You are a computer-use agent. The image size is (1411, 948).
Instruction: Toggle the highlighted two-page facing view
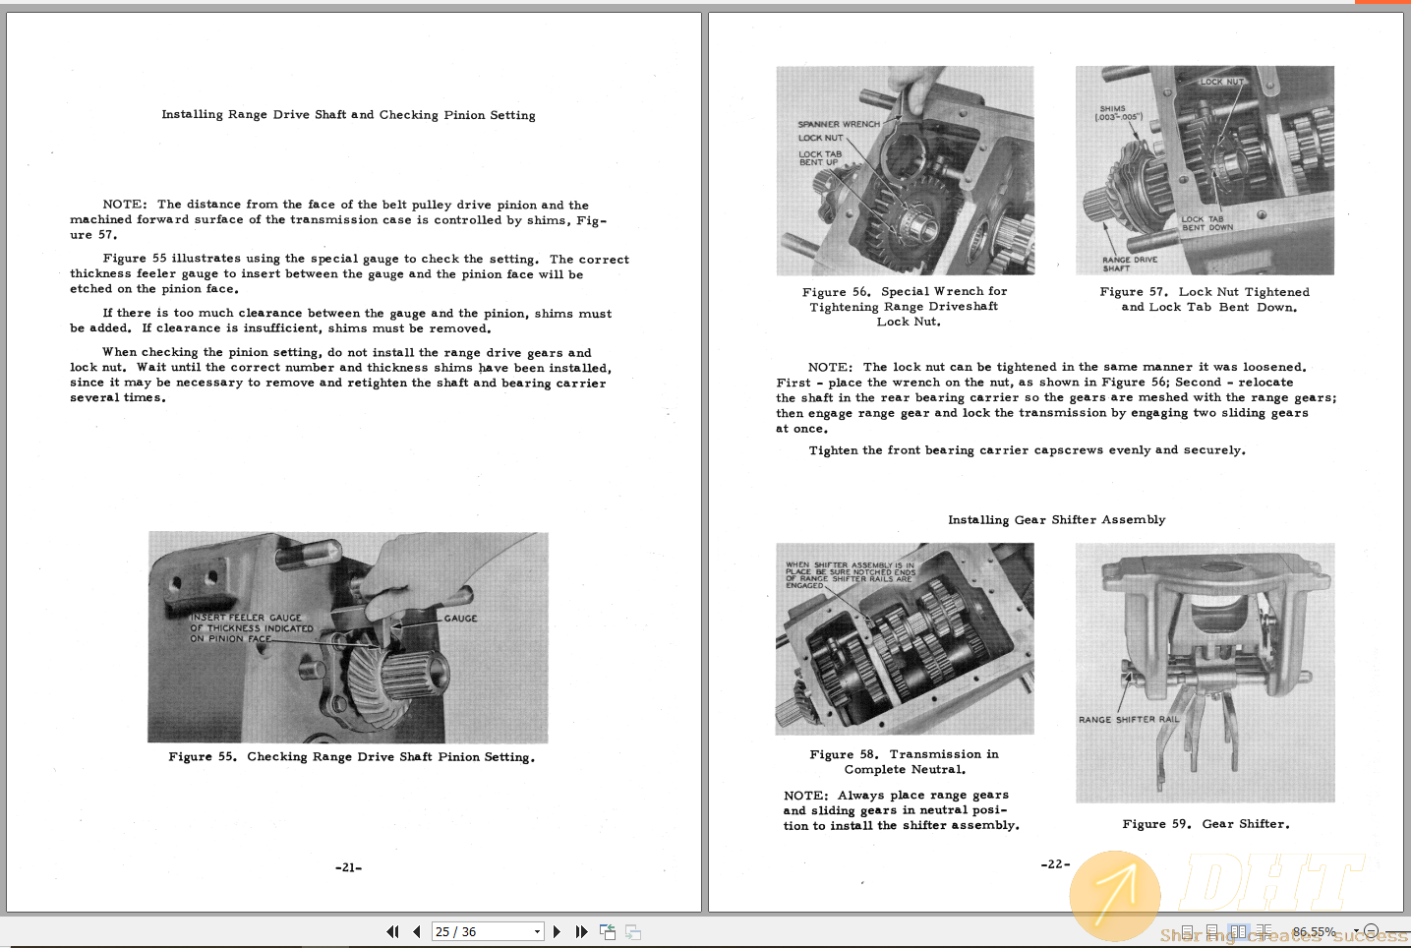coord(1239,931)
